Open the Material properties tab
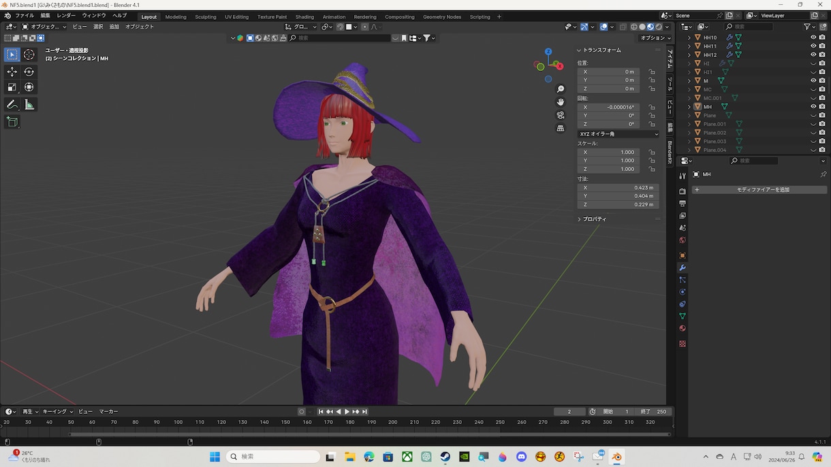Viewport: 831px width, 467px height. pyautogui.click(x=683, y=329)
